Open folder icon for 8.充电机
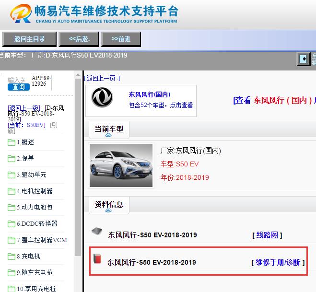This screenshot has height=292, width=316. [x=12, y=257]
